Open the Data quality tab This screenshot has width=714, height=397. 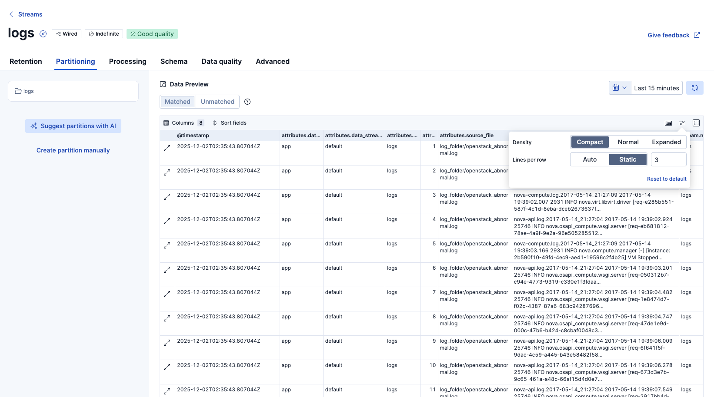point(222,61)
